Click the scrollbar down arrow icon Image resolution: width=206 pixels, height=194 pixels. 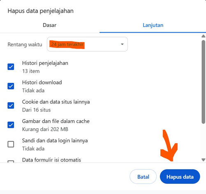click(204, 160)
